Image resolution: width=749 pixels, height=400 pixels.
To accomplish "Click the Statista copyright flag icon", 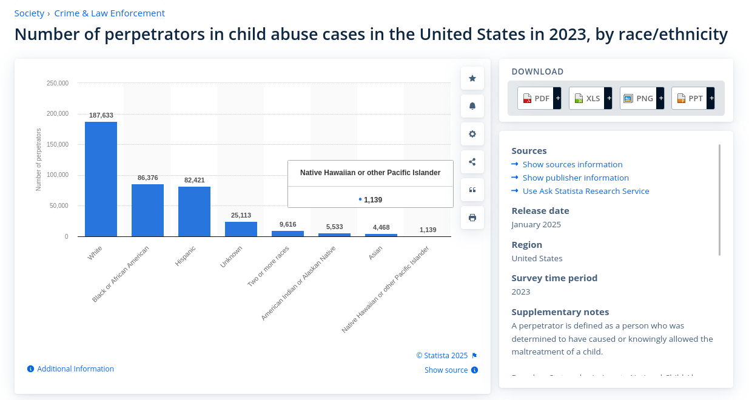I will [475, 356].
